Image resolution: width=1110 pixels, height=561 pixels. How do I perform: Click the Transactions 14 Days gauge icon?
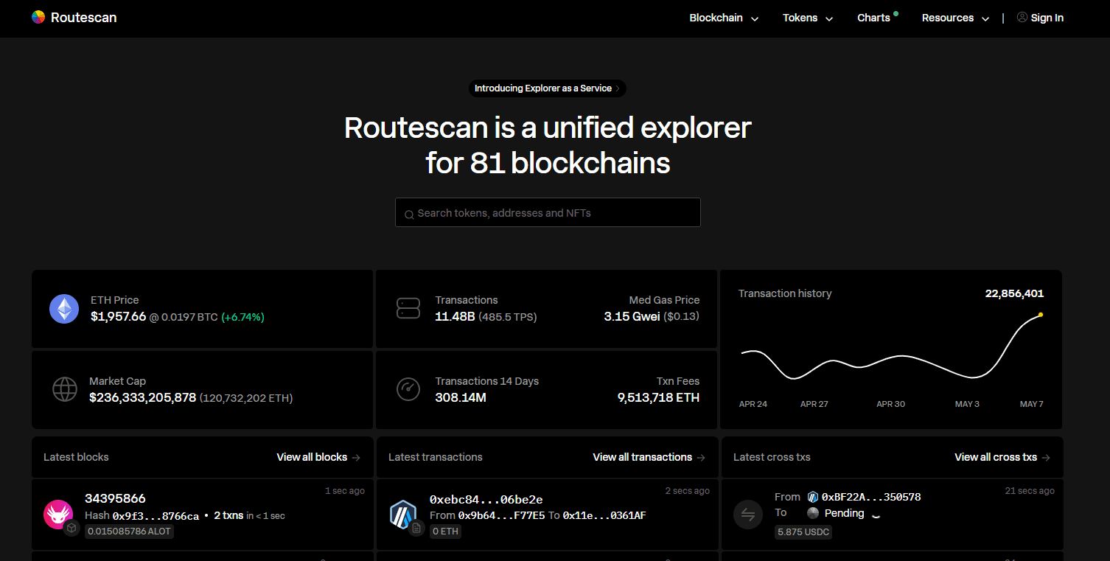[x=408, y=389]
